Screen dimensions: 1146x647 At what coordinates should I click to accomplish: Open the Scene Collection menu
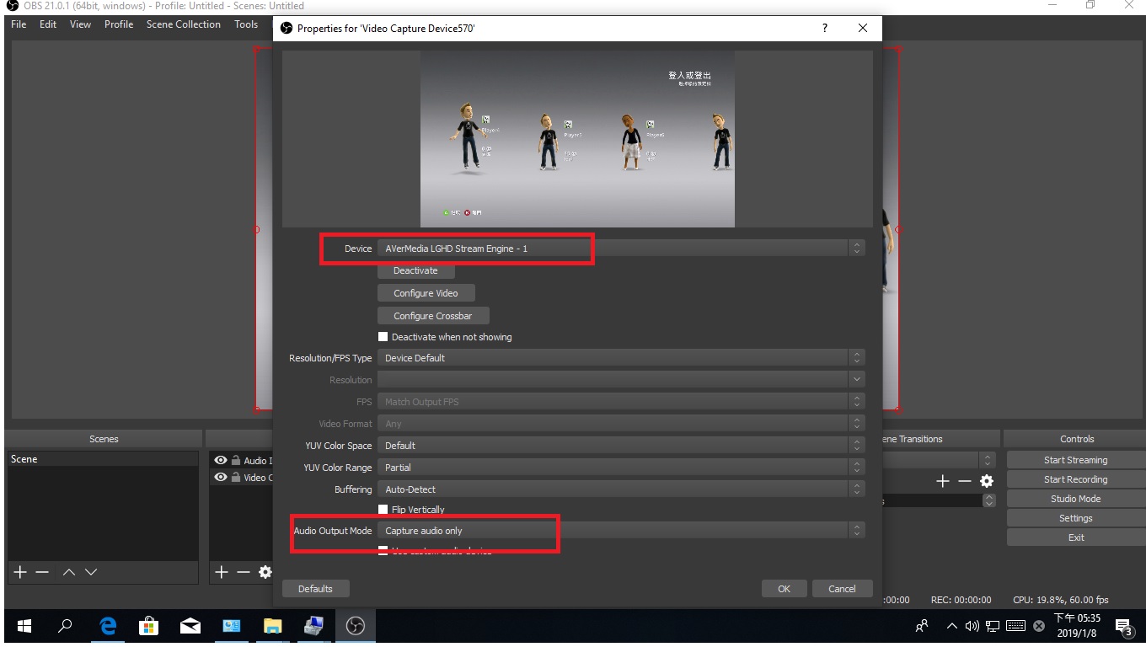click(x=184, y=24)
